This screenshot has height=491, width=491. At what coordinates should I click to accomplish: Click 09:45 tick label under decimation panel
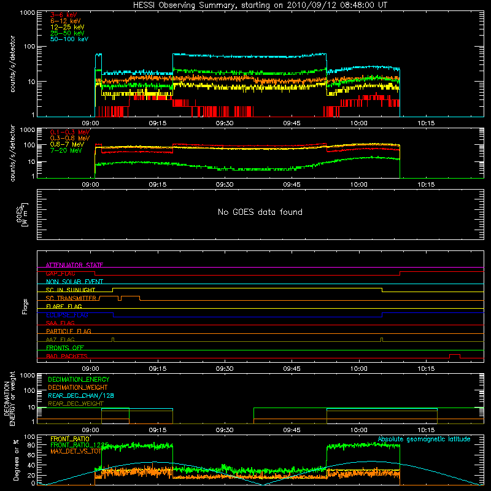coord(292,430)
